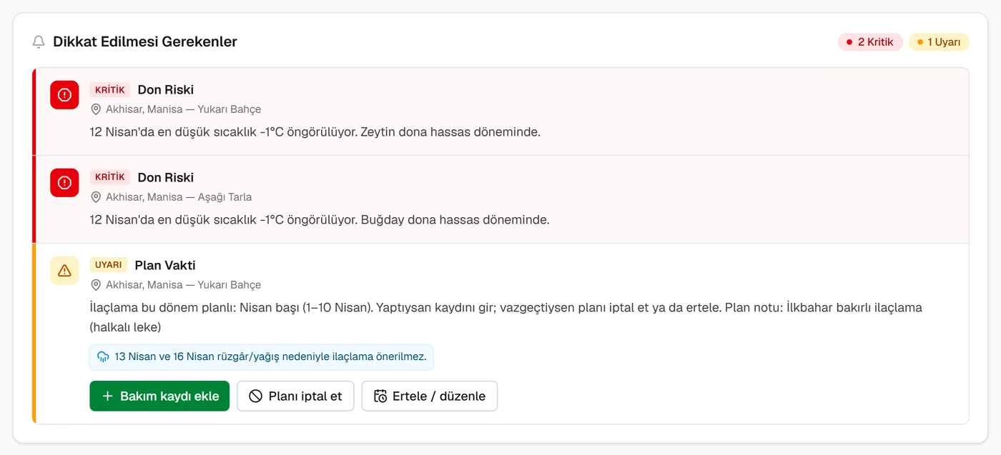
Task: Click the prohibited circle icon on Planı iptal et
Action: coord(255,396)
